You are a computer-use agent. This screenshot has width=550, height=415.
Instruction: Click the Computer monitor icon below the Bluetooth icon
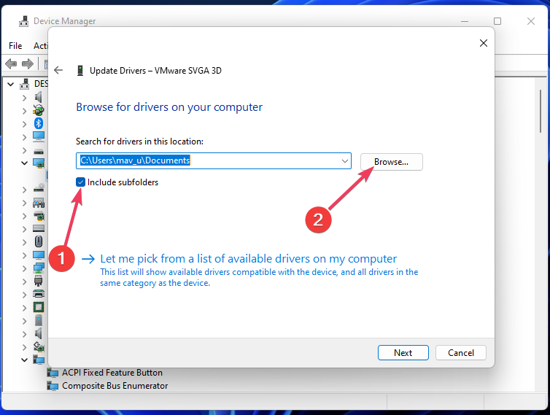tap(39, 136)
